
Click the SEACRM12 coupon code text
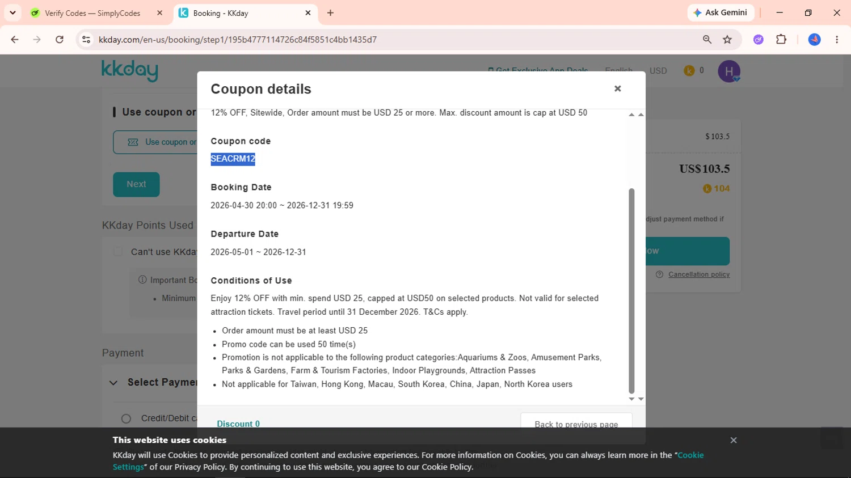(x=233, y=159)
